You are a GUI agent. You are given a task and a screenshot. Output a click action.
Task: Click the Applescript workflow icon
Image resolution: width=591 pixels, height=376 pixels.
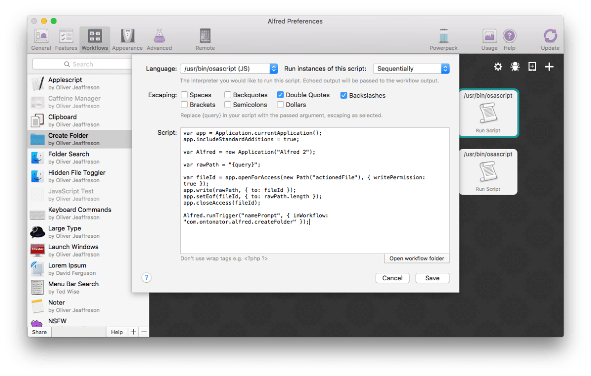(x=37, y=83)
